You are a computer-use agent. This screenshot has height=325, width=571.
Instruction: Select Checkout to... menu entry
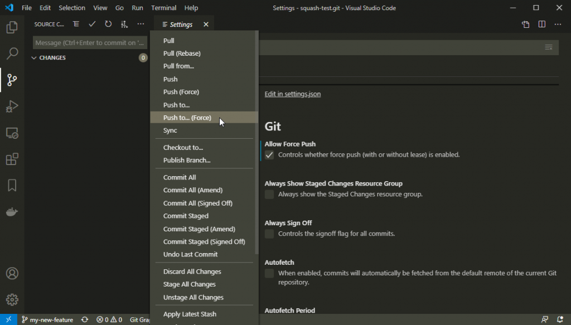tap(204, 147)
